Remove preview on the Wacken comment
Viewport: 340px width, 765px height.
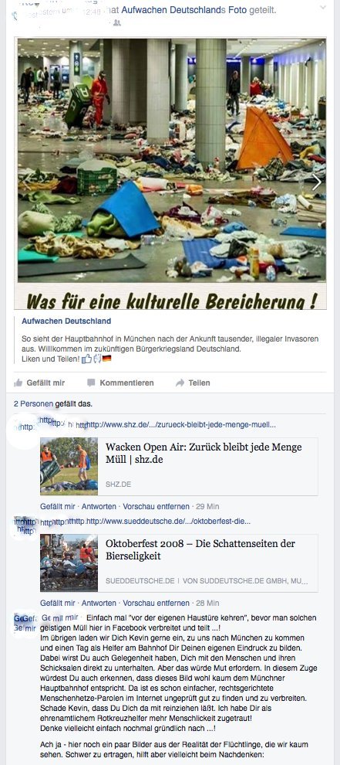[x=156, y=506]
